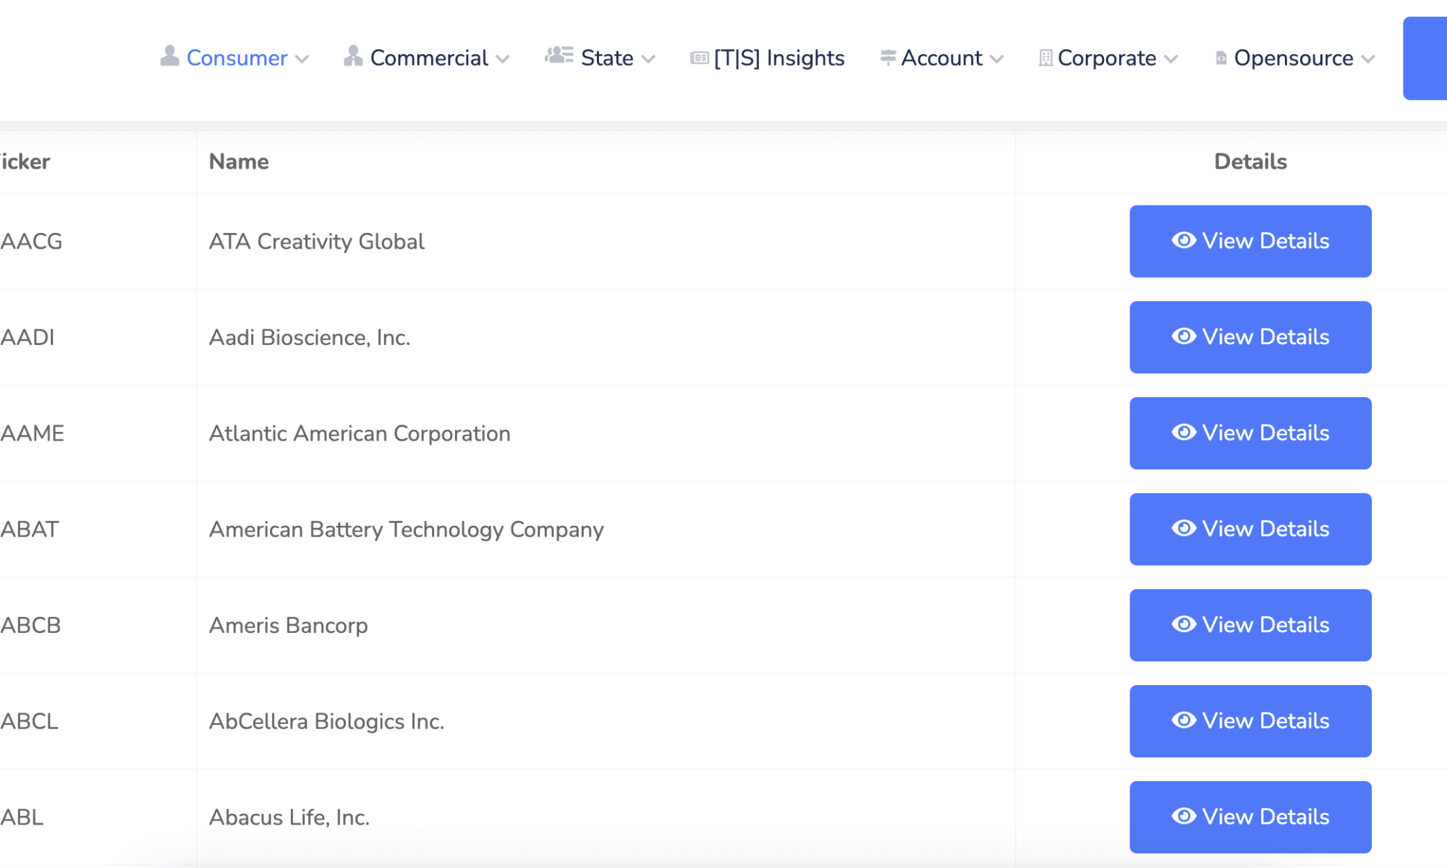Click the blue button at navbar right edge

1425,58
